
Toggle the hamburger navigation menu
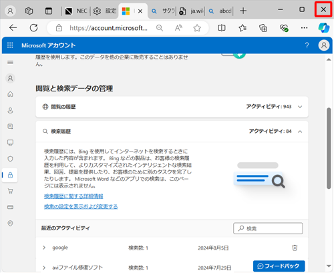pyautogui.click(x=10, y=62)
